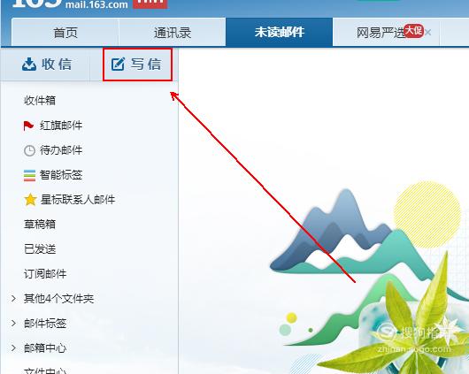This screenshot has width=469, height=374.
Task: Close the 网易严选 tab
Action: pos(428,33)
